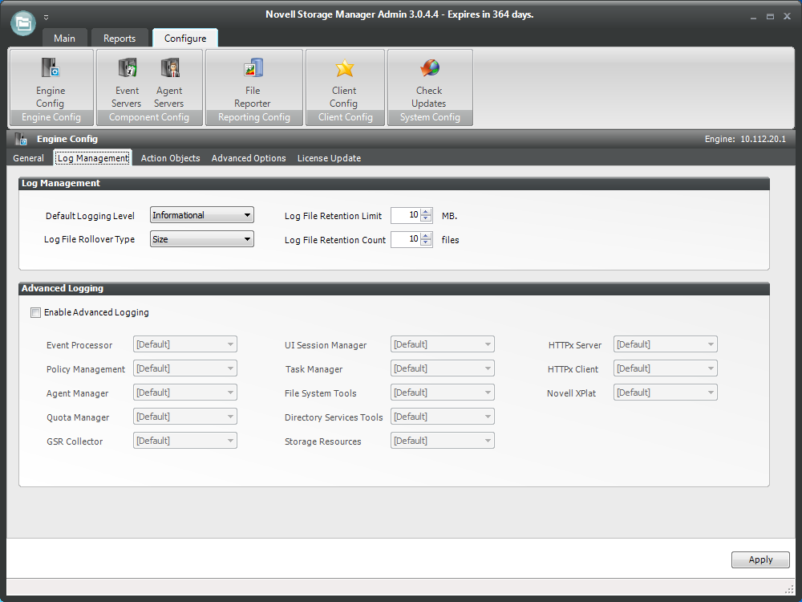802x602 pixels.
Task: Open Log File Rollover Type dropdown
Action: [x=202, y=239]
